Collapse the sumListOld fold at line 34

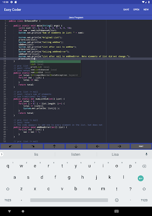pyautogui.click(x=7, y=99)
